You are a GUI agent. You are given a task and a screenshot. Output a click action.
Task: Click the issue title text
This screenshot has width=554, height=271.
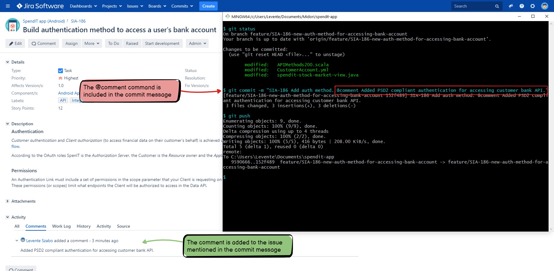120,30
